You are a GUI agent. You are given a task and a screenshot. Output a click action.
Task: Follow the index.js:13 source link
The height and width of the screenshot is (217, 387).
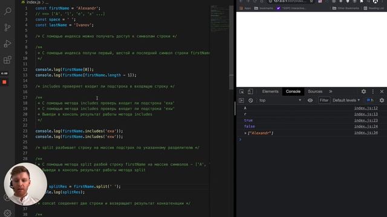pyautogui.click(x=366, y=114)
